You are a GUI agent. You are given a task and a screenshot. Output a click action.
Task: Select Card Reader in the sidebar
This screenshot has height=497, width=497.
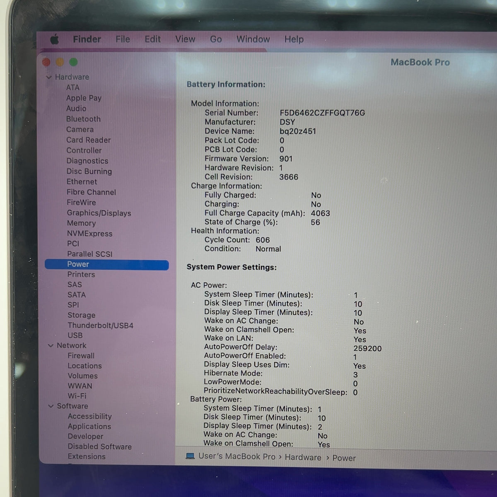(89, 140)
